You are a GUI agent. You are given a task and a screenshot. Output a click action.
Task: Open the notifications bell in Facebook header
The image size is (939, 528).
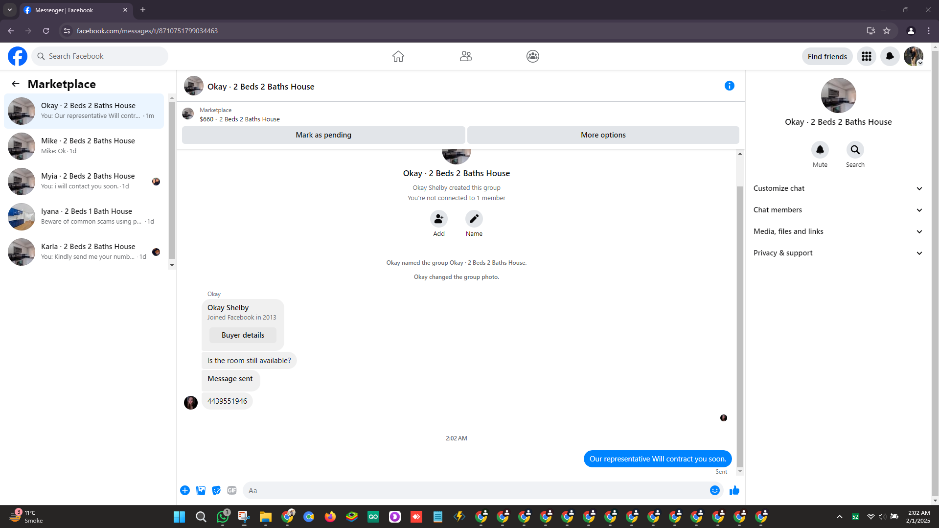click(x=890, y=56)
